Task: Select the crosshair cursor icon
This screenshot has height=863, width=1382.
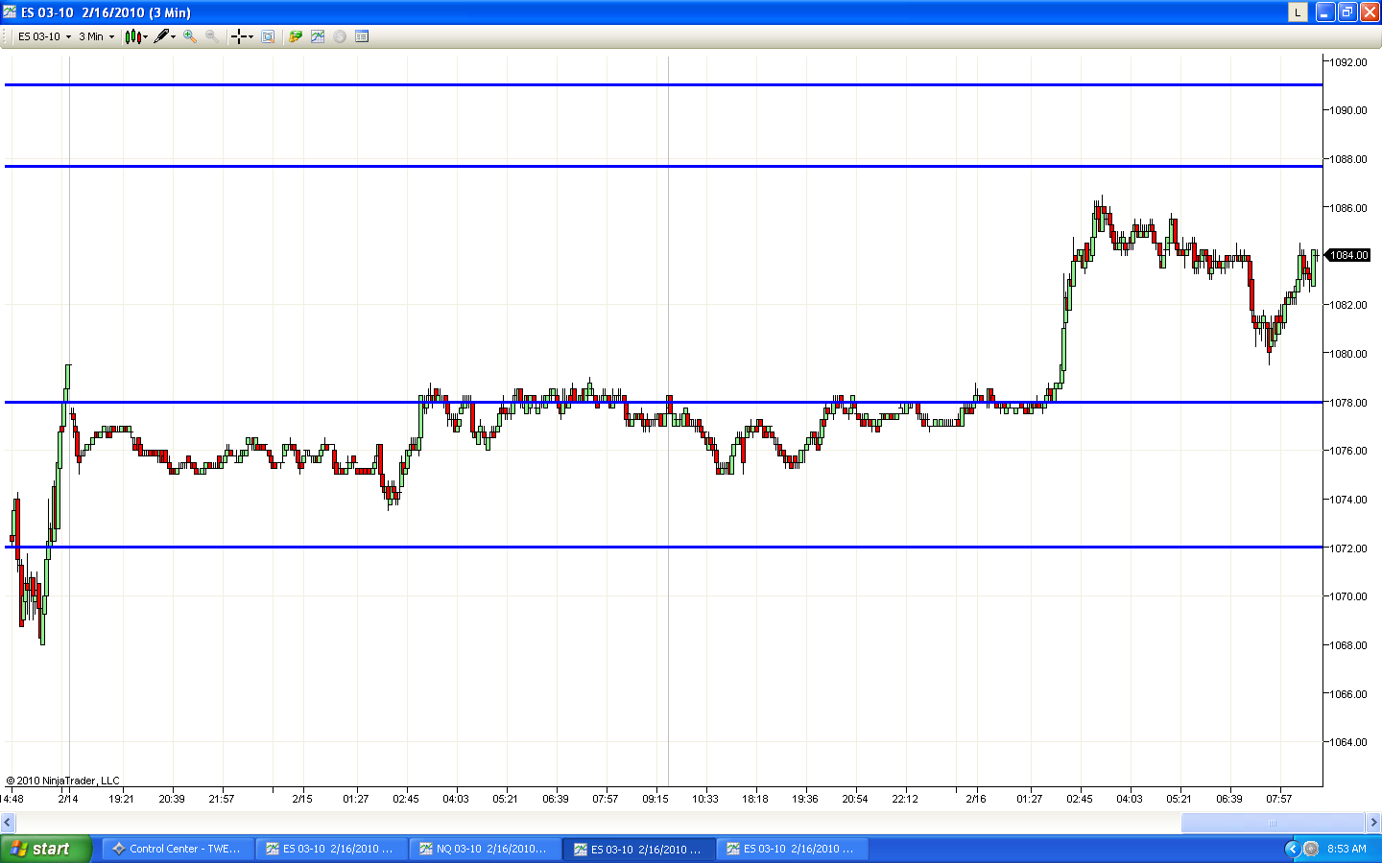Action: (238, 36)
